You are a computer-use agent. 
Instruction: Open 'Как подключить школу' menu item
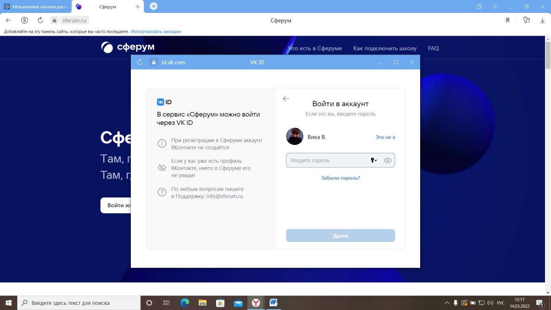point(385,48)
